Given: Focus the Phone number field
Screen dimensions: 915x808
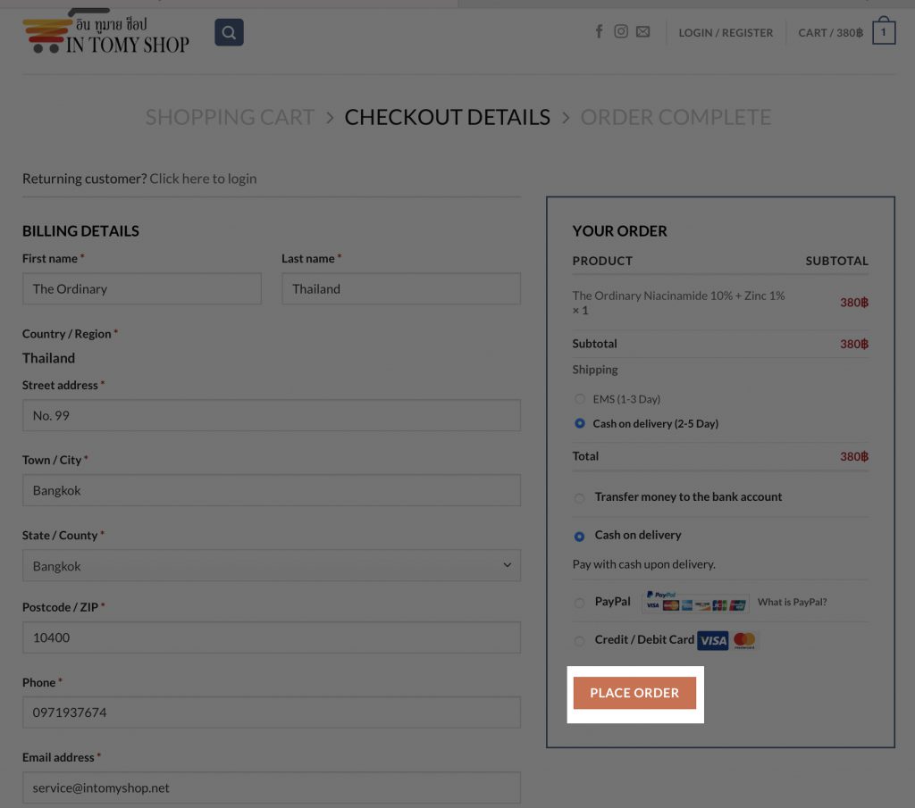Looking at the screenshot, I should pos(272,712).
